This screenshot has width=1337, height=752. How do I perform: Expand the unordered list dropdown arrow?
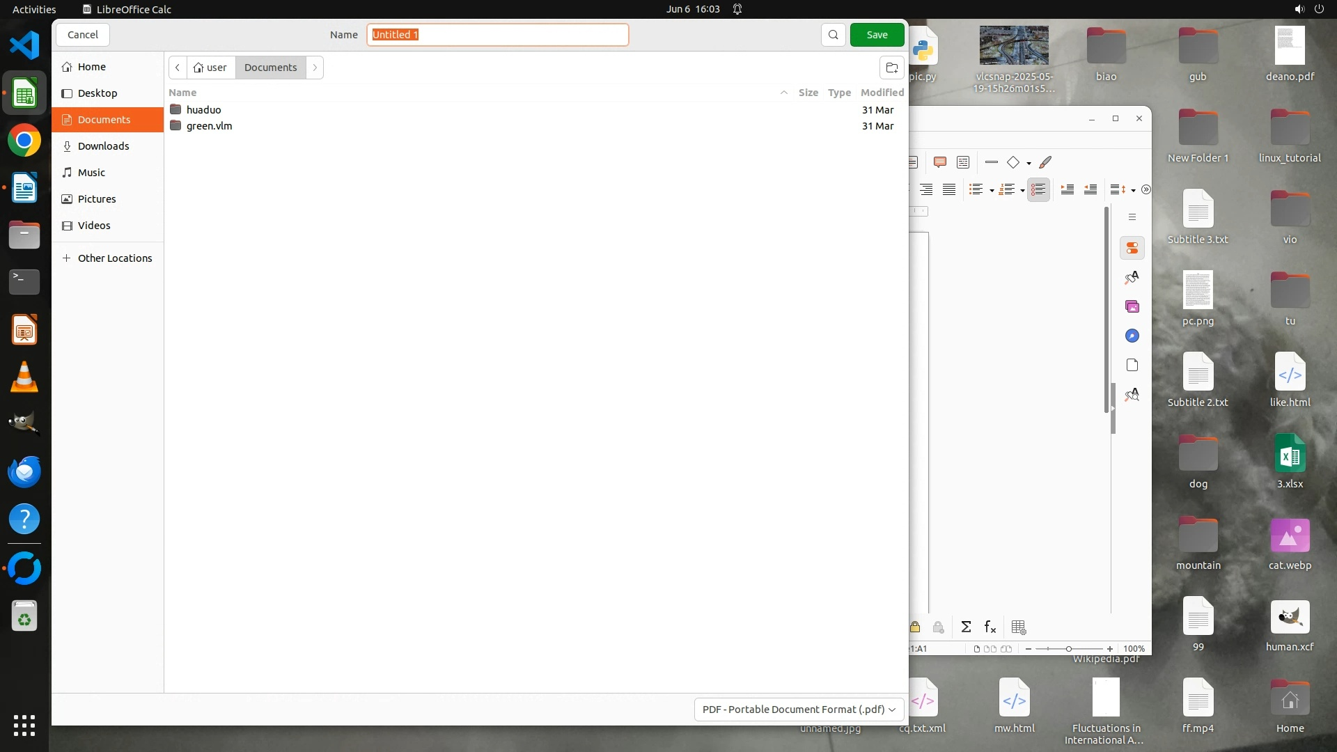pos(992,190)
